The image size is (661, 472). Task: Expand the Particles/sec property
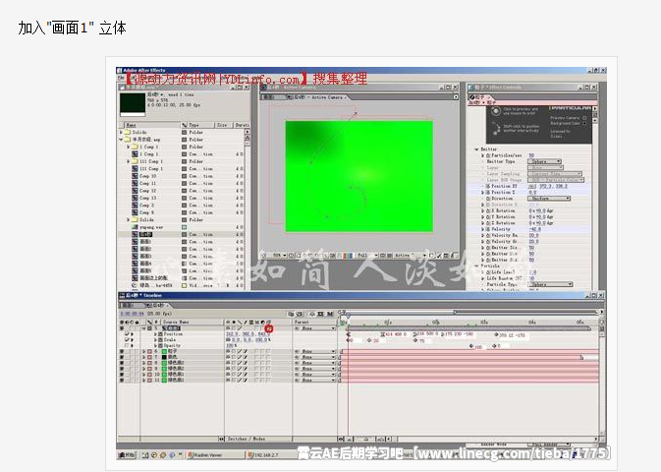pyautogui.click(x=483, y=155)
